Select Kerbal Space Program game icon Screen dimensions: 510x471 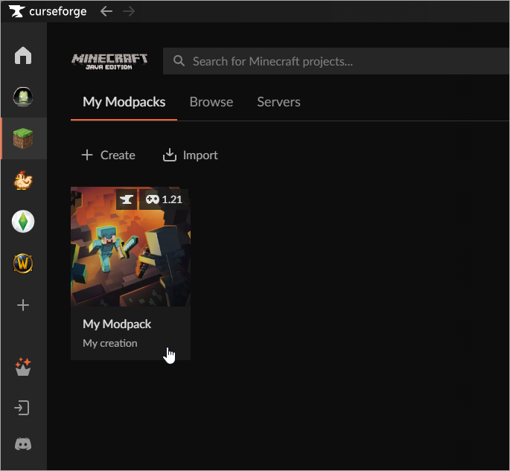tap(23, 97)
